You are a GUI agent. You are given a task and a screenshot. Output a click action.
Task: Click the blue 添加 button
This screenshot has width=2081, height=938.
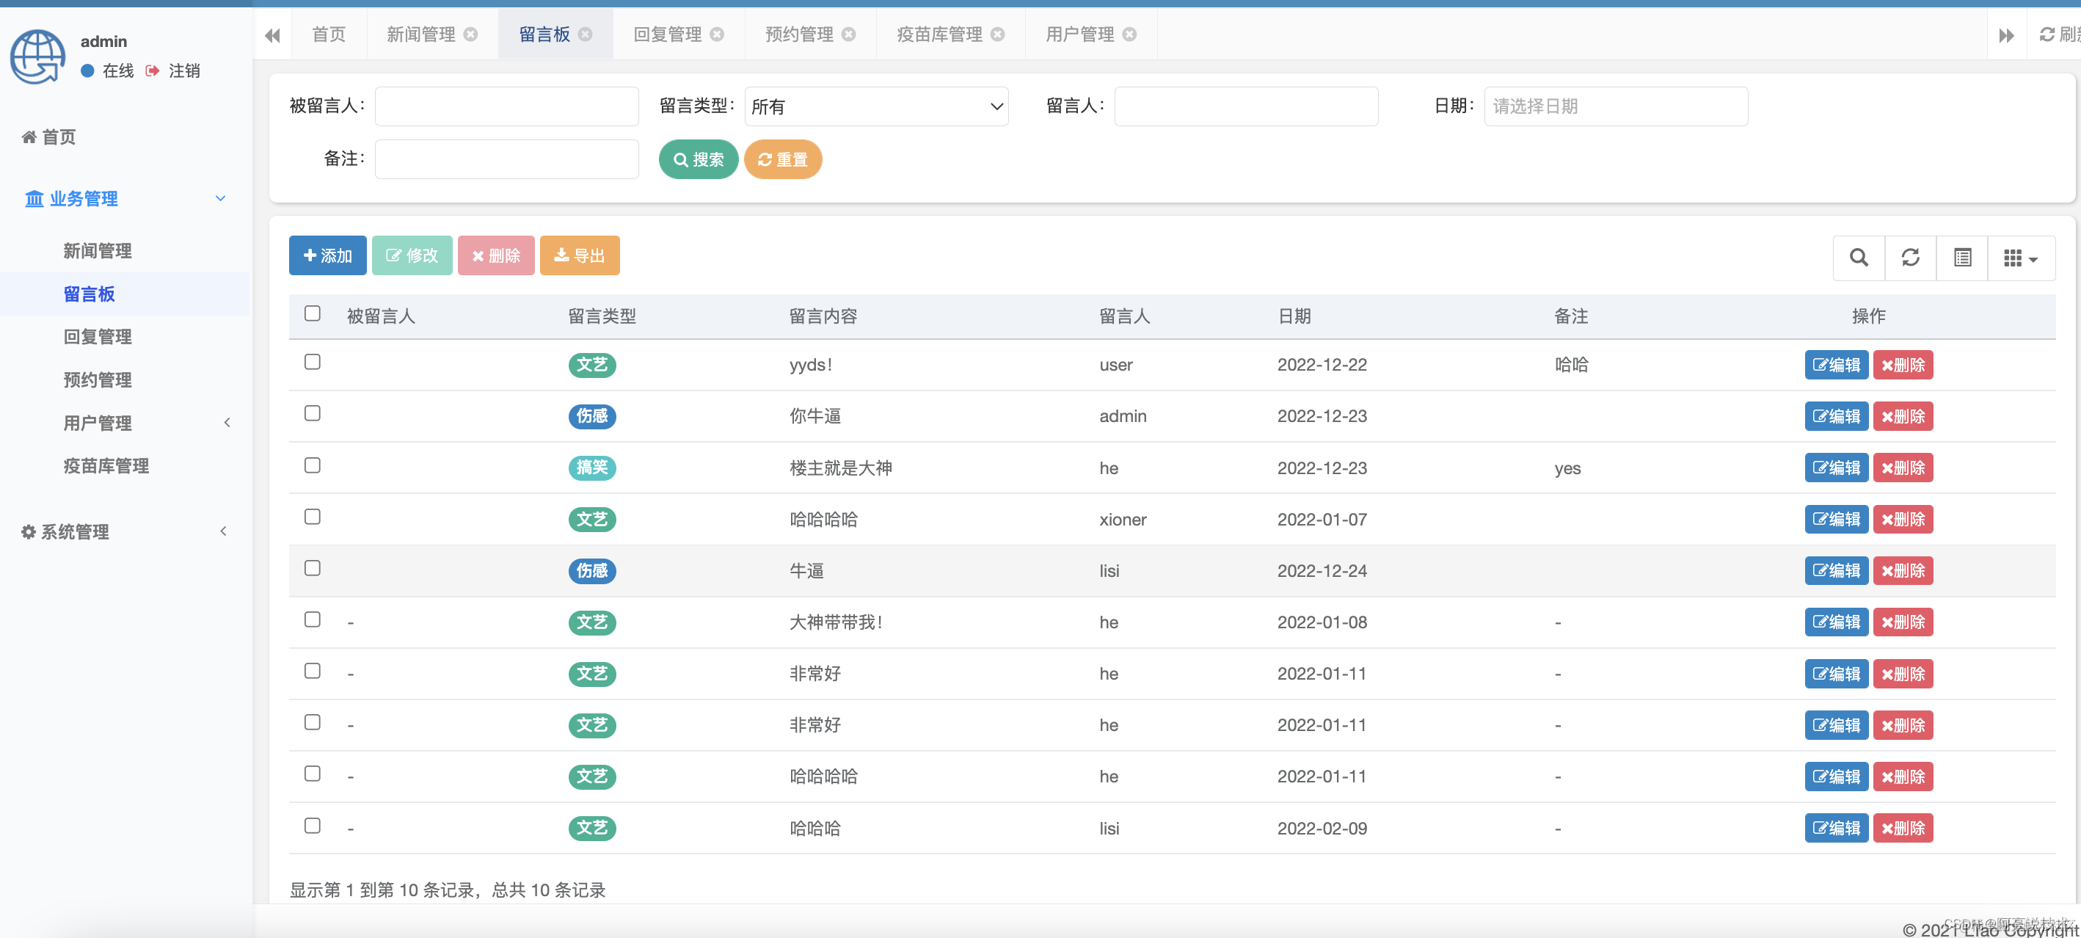point(327,256)
